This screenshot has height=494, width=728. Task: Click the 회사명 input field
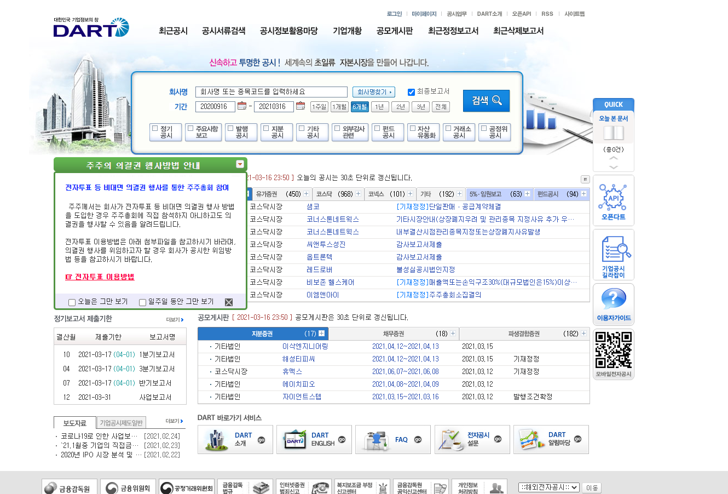271,92
